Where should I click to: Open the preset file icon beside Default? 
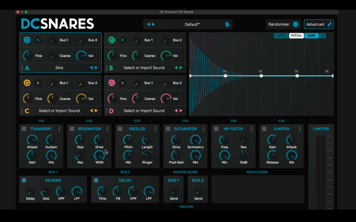227,25
